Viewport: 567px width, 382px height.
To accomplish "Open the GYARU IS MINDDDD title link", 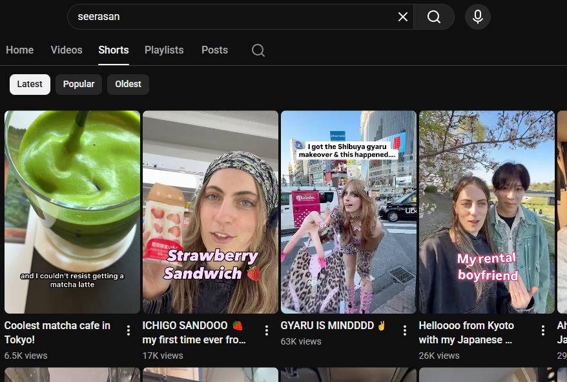I will point(333,326).
